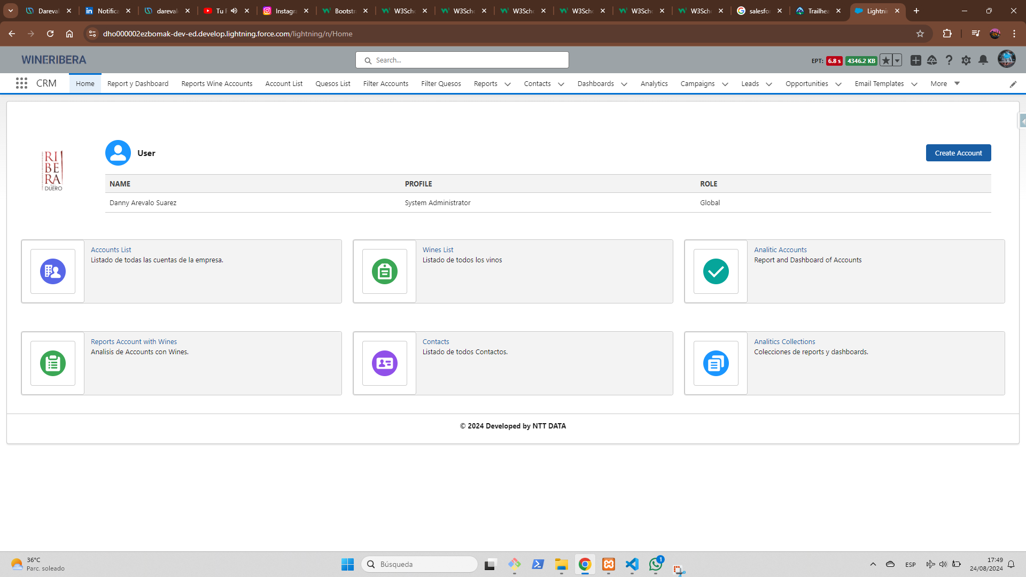Expand the favorites list dropdown arrow
The height and width of the screenshot is (577, 1026).
[897, 60]
